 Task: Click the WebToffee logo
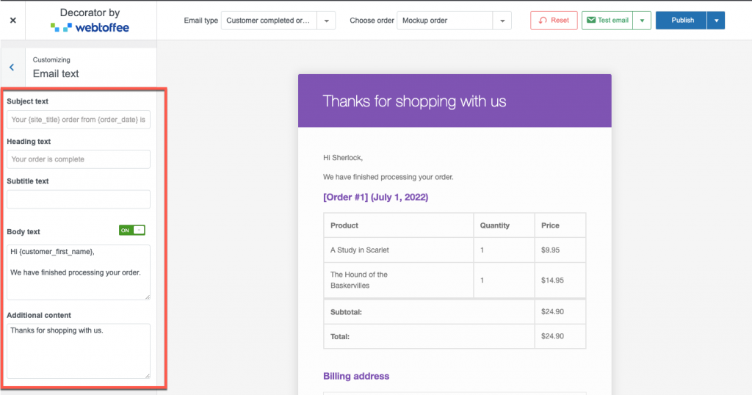pyautogui.click(x=90, y=28)
